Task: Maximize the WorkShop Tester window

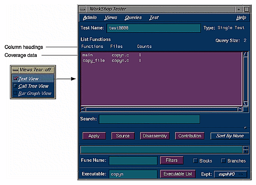Action: [x=246, y=10]
